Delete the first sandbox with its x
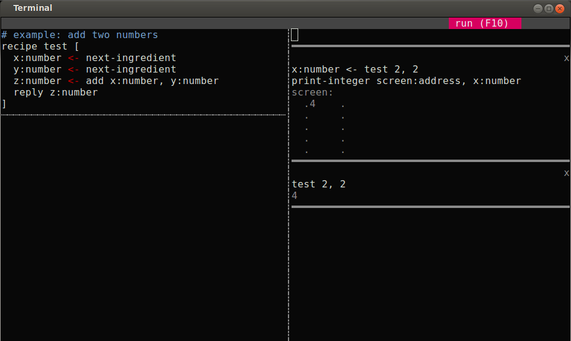 (x=566, y=58)
